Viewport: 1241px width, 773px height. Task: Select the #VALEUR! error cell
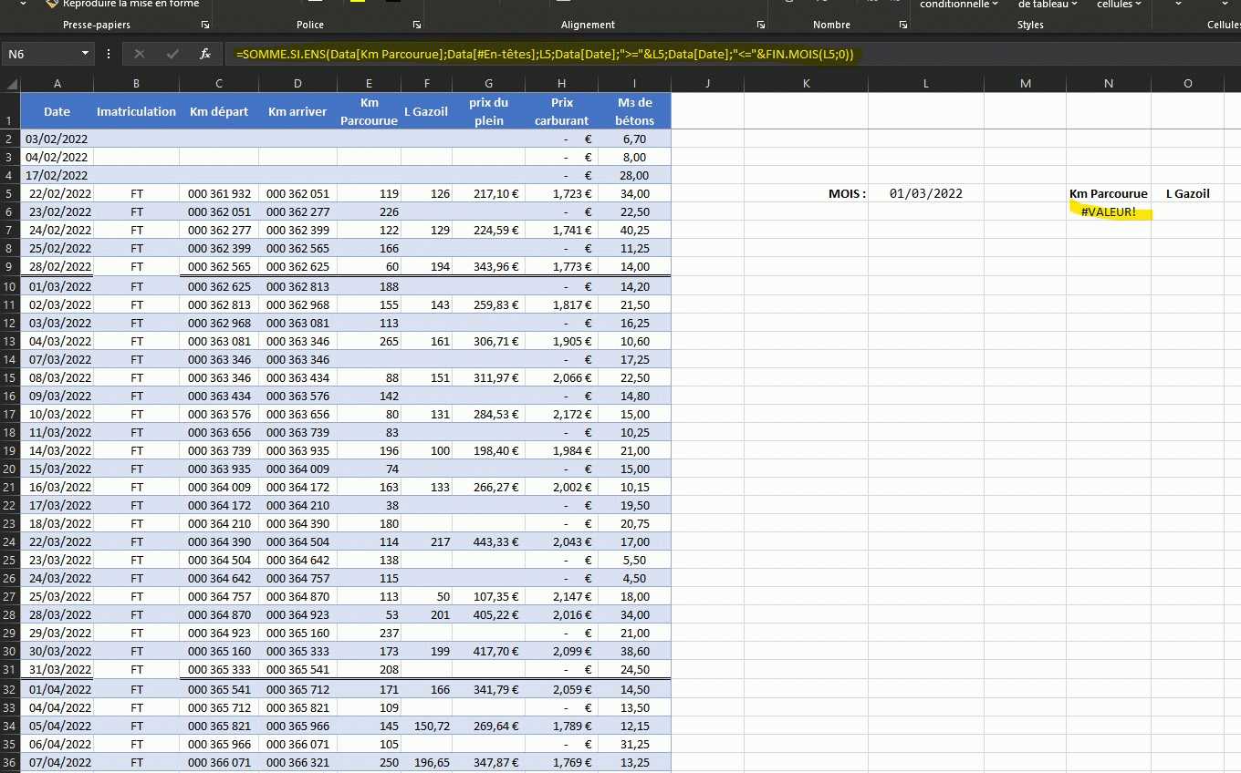pos(1108,211)
